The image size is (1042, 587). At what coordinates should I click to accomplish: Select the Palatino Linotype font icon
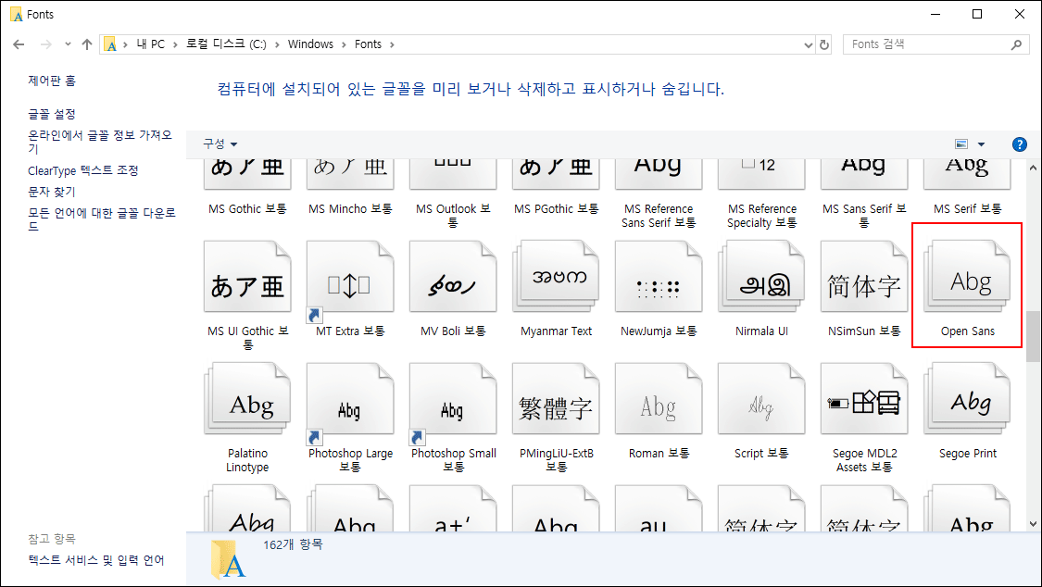click(247, 400)
